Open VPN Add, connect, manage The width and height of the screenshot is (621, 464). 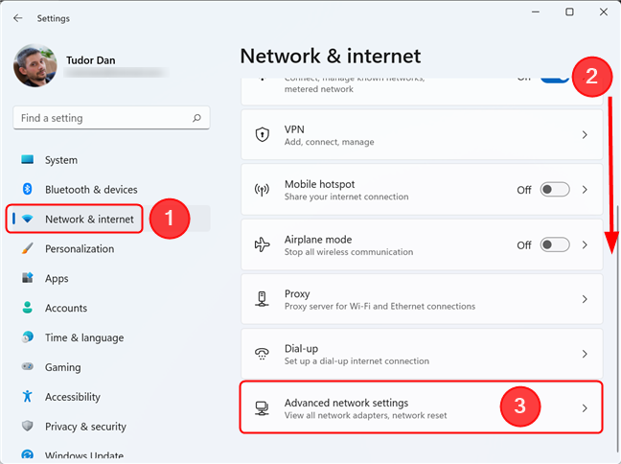(422, 135)
